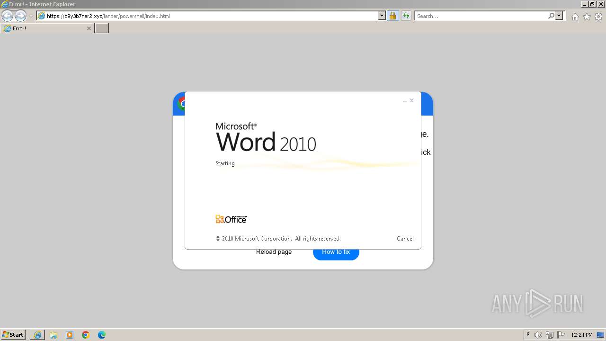Click the How to fix button

coord(336,253)
